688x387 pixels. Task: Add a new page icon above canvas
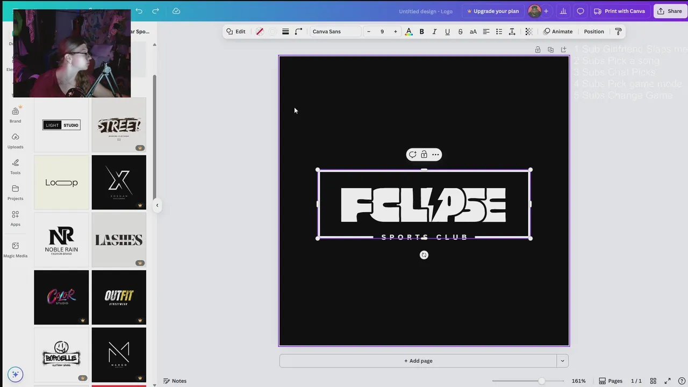[x=563, y=49]
